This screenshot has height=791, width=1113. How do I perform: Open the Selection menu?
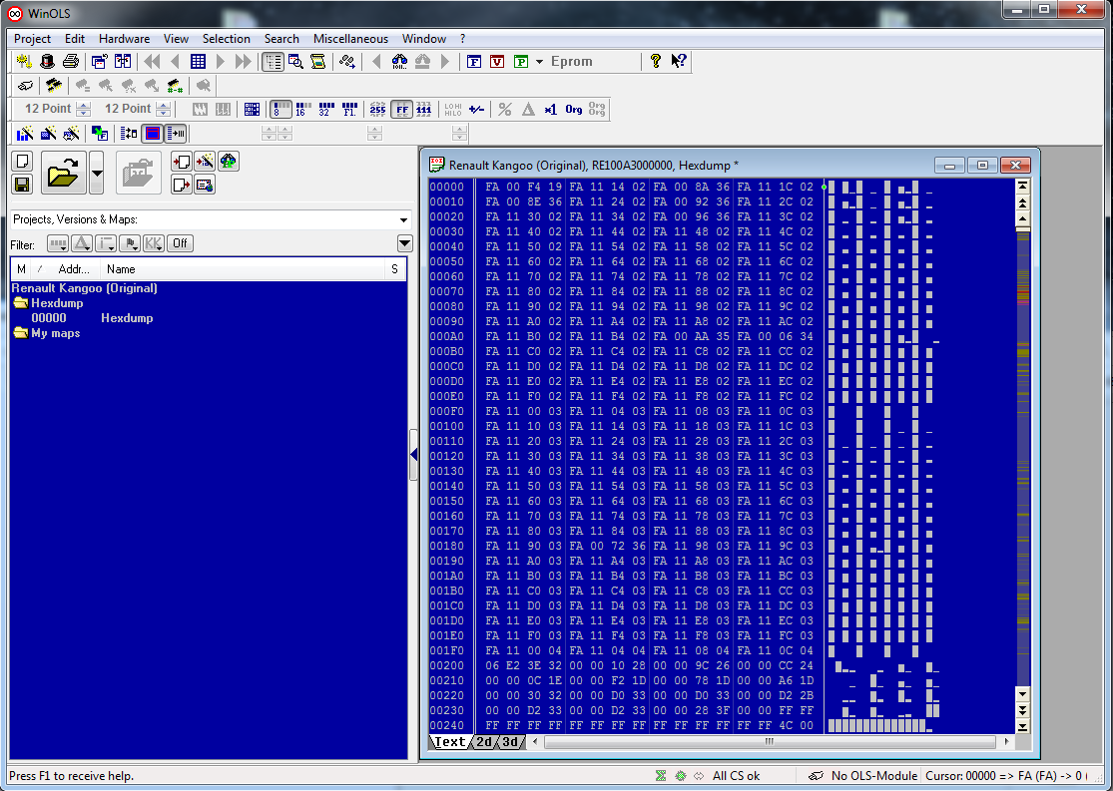227,39
